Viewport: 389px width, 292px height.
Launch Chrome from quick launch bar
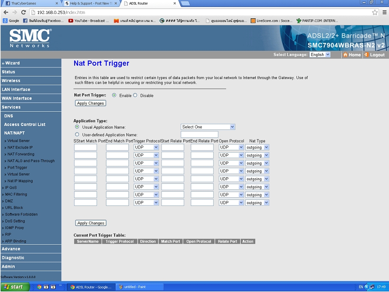[x=39, y=287]
